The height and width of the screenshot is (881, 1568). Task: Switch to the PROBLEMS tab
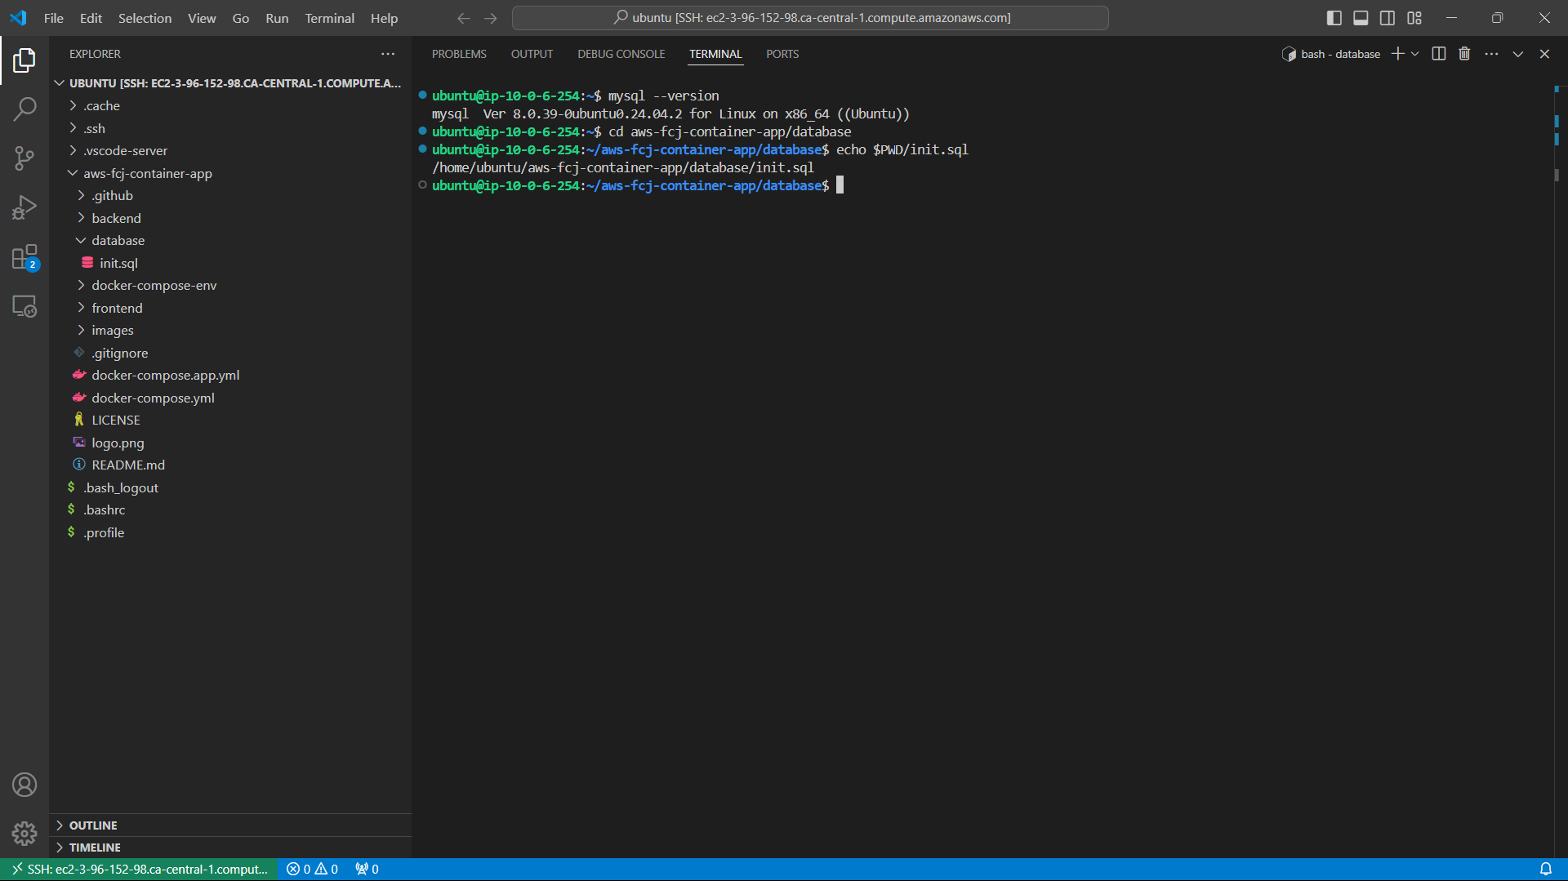tap(459, 54)
